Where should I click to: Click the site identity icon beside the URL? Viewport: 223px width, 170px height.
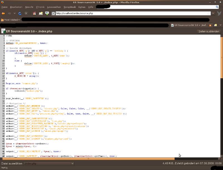coord(53,13)
